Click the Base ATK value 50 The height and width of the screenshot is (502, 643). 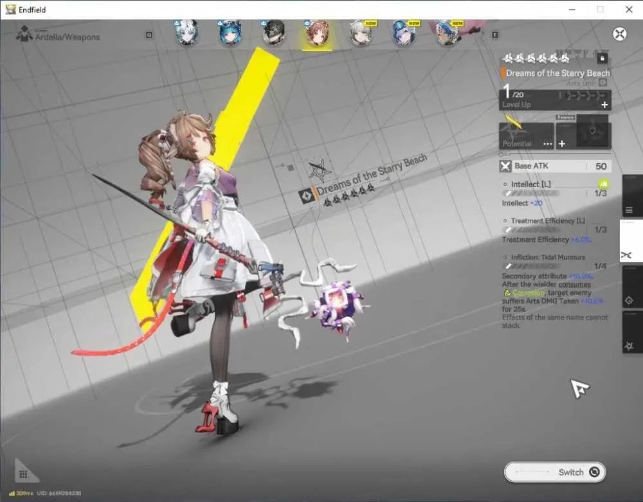[601, 166]
